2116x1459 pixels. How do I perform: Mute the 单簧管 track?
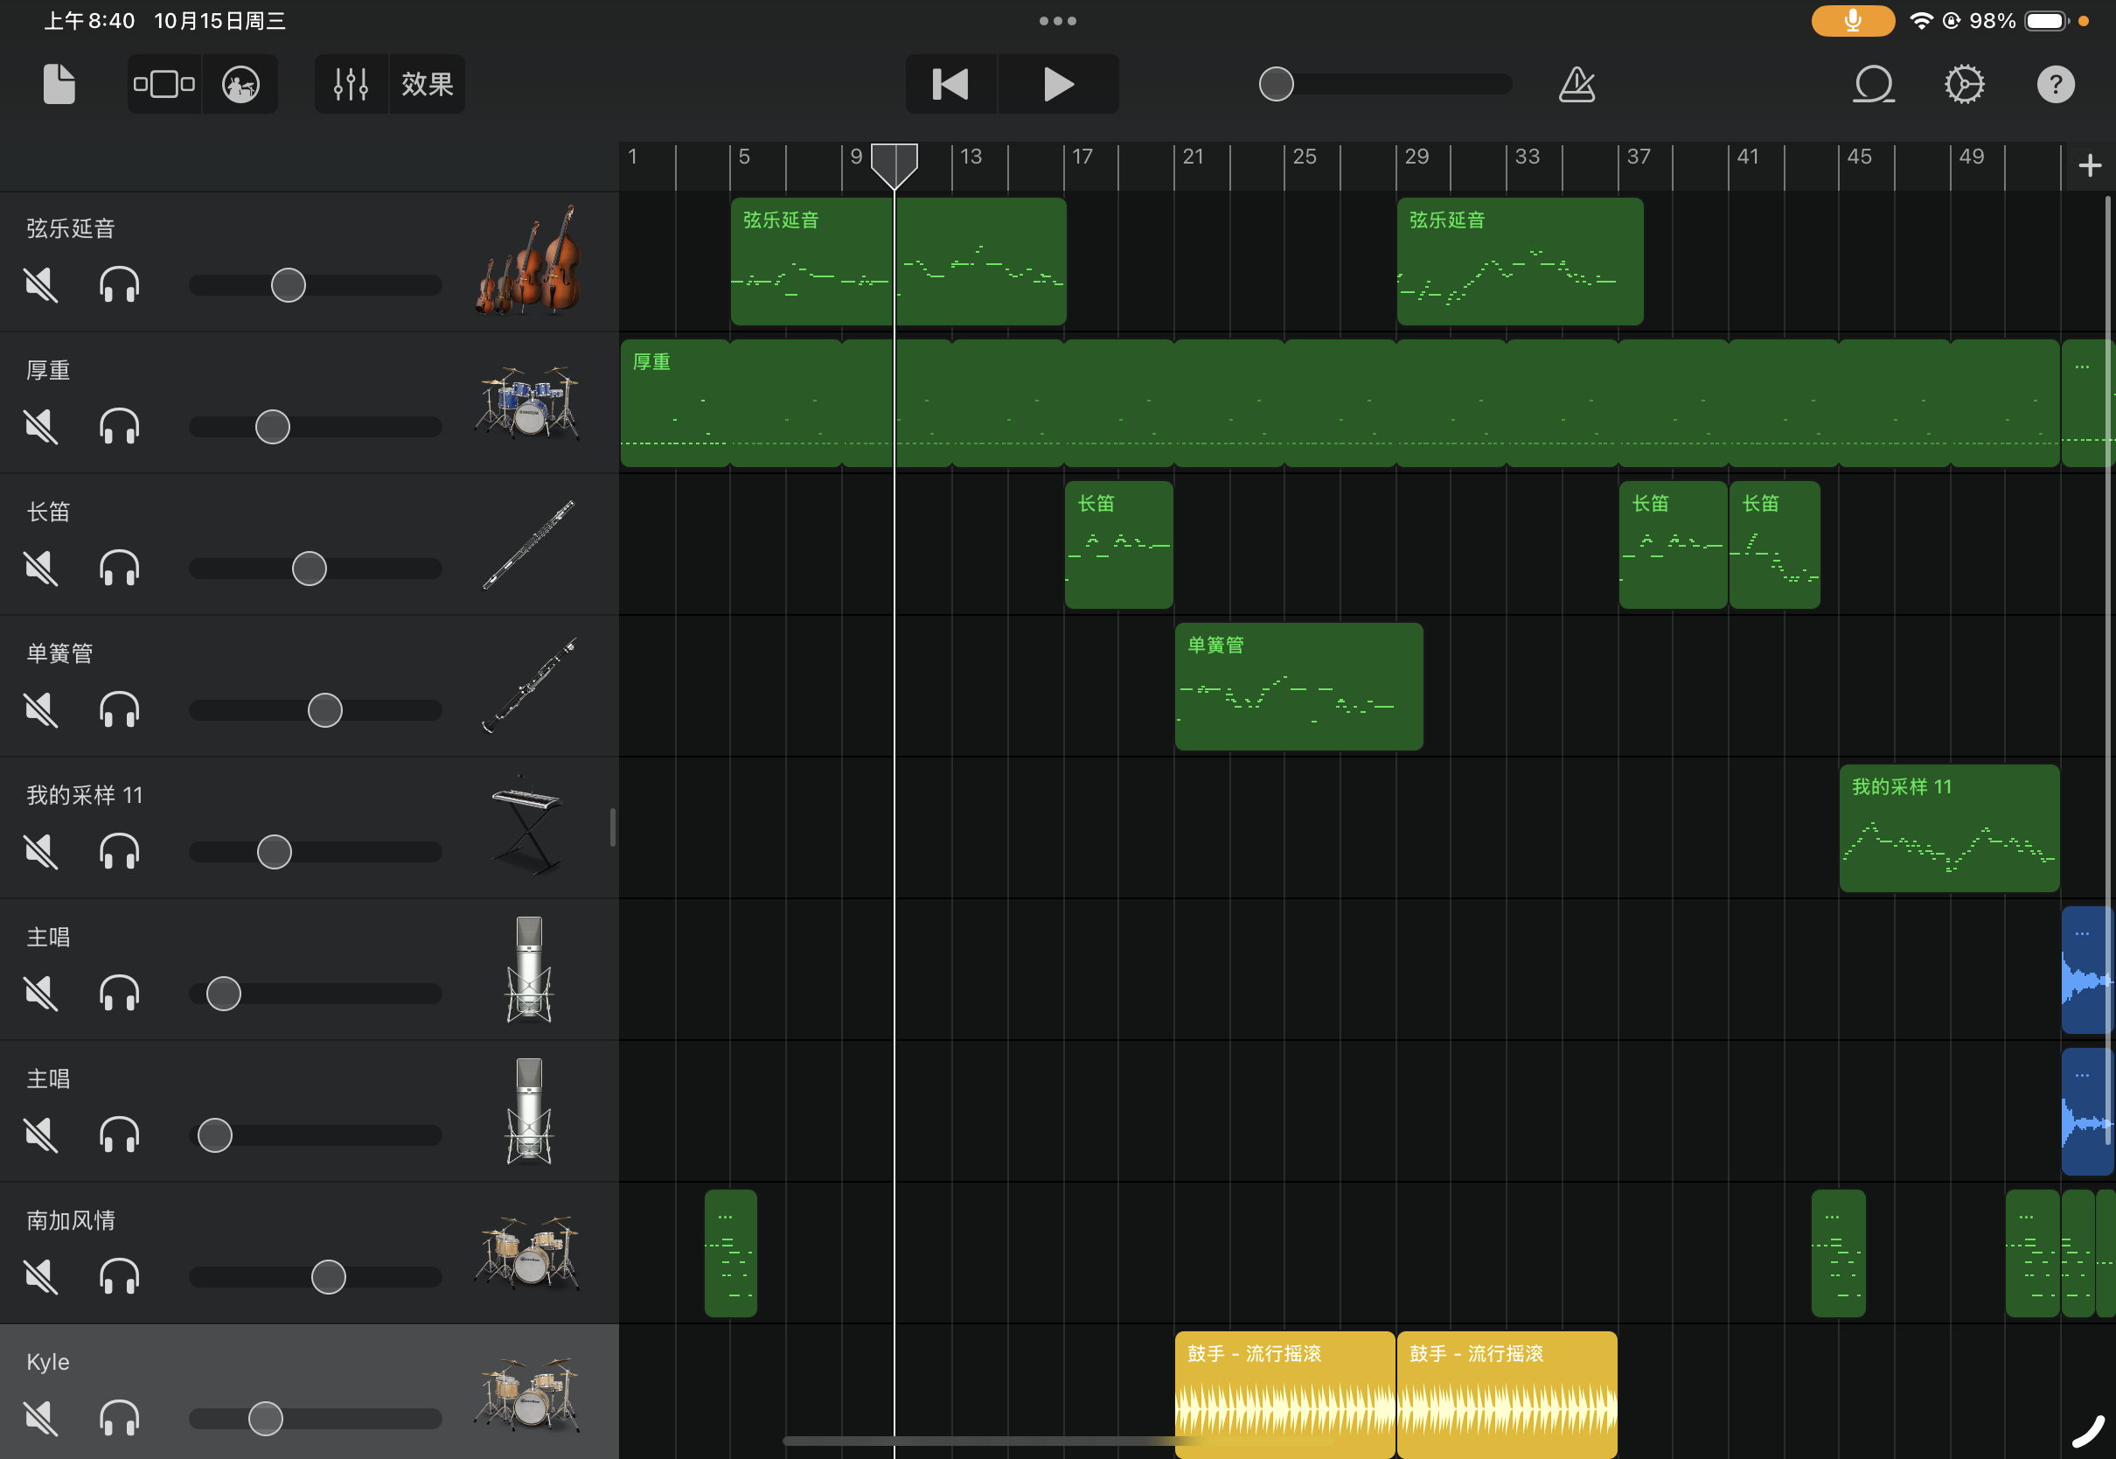[x=41, y=710]
